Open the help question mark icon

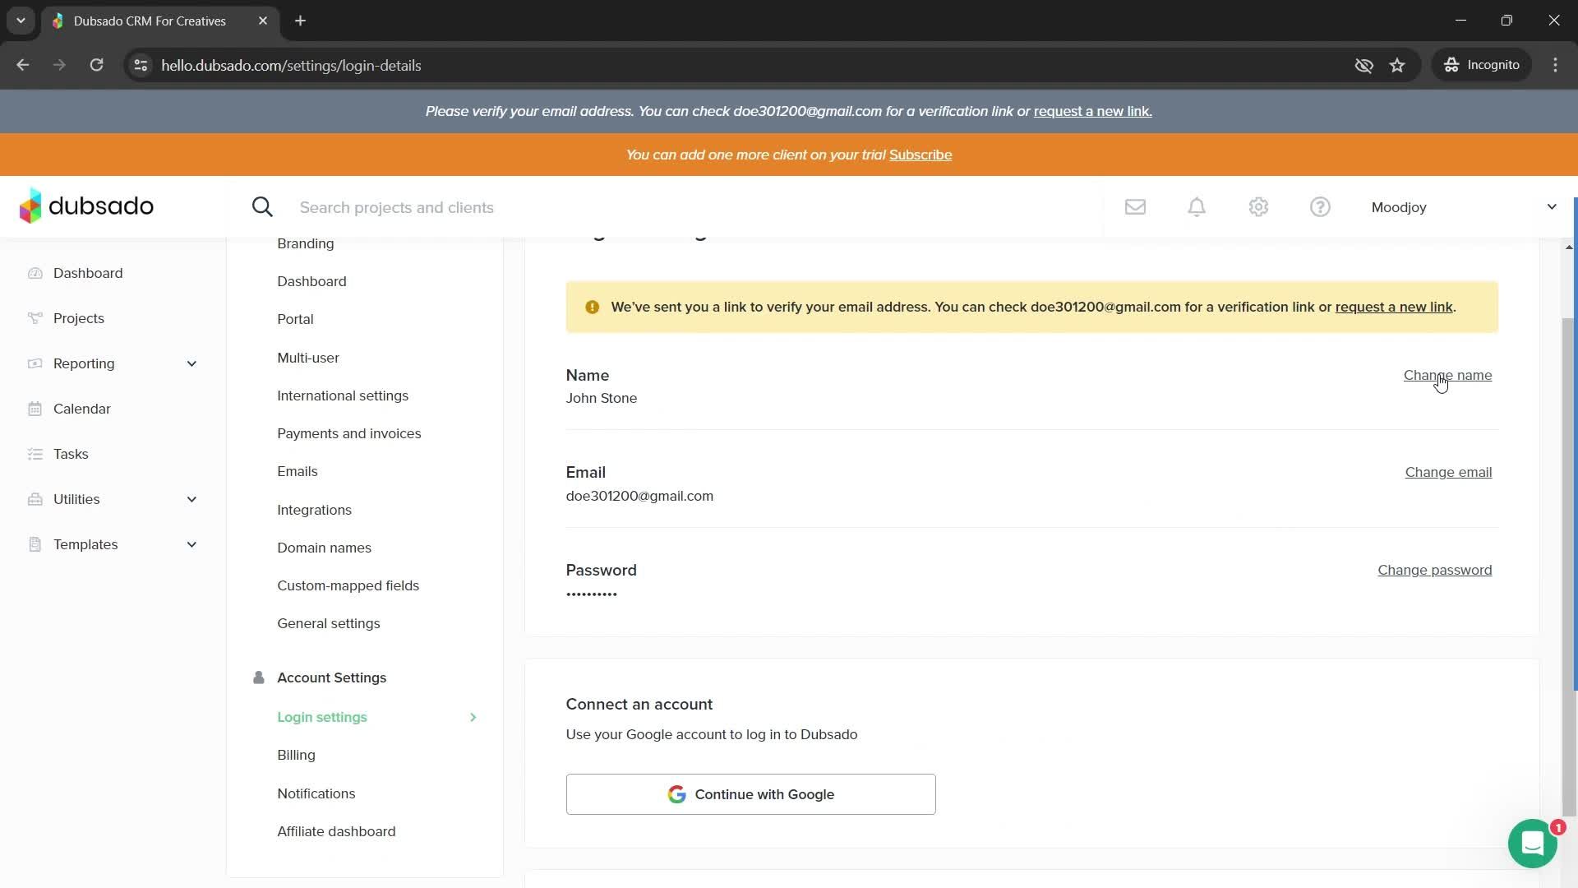(1320, 207)
